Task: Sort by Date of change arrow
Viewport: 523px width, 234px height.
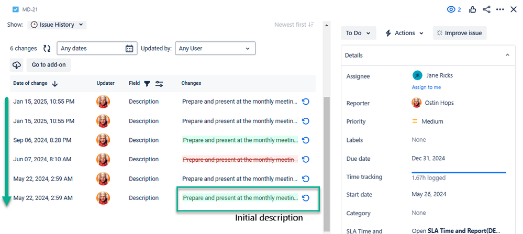Action: 55,84
